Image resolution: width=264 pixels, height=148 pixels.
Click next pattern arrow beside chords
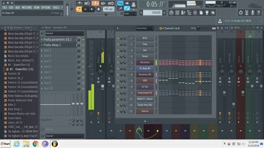tap(164, 13)
